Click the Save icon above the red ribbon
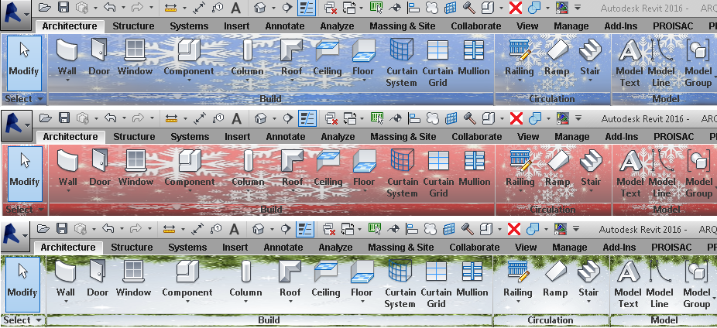This screenshot has width=717, height=328. [x=64, y=118]
